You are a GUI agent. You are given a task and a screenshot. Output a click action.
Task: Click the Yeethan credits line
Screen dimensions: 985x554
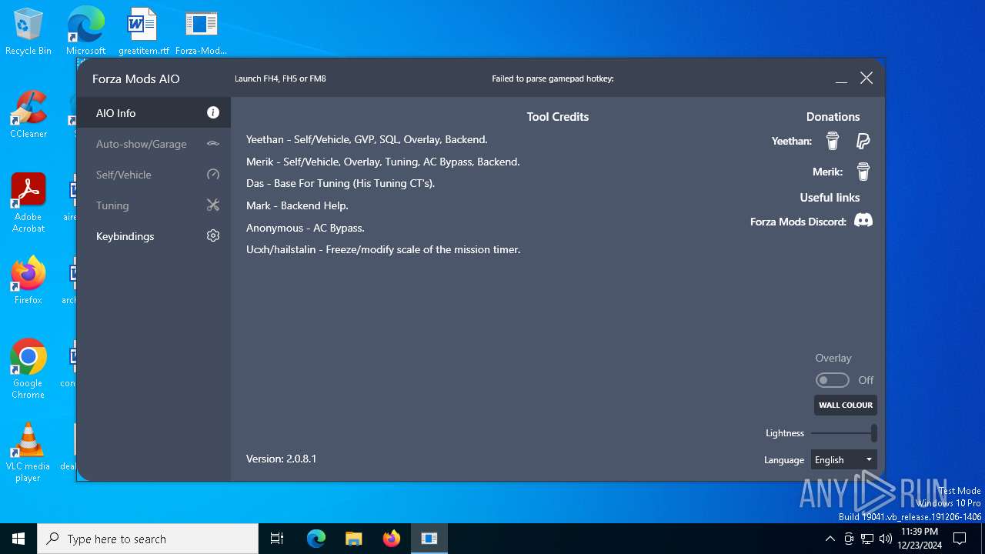pos(367,139)
